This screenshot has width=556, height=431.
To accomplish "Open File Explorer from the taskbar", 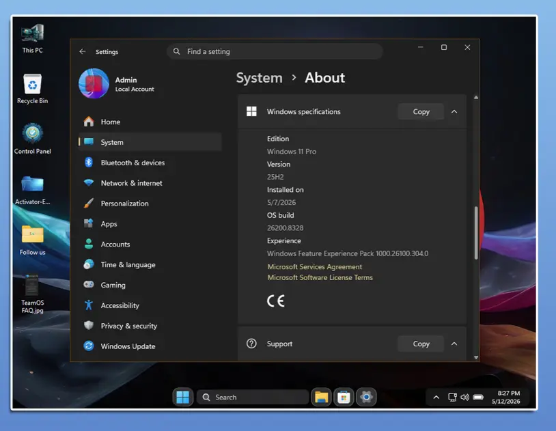I will pyautogui.click(x=321, y=397).
